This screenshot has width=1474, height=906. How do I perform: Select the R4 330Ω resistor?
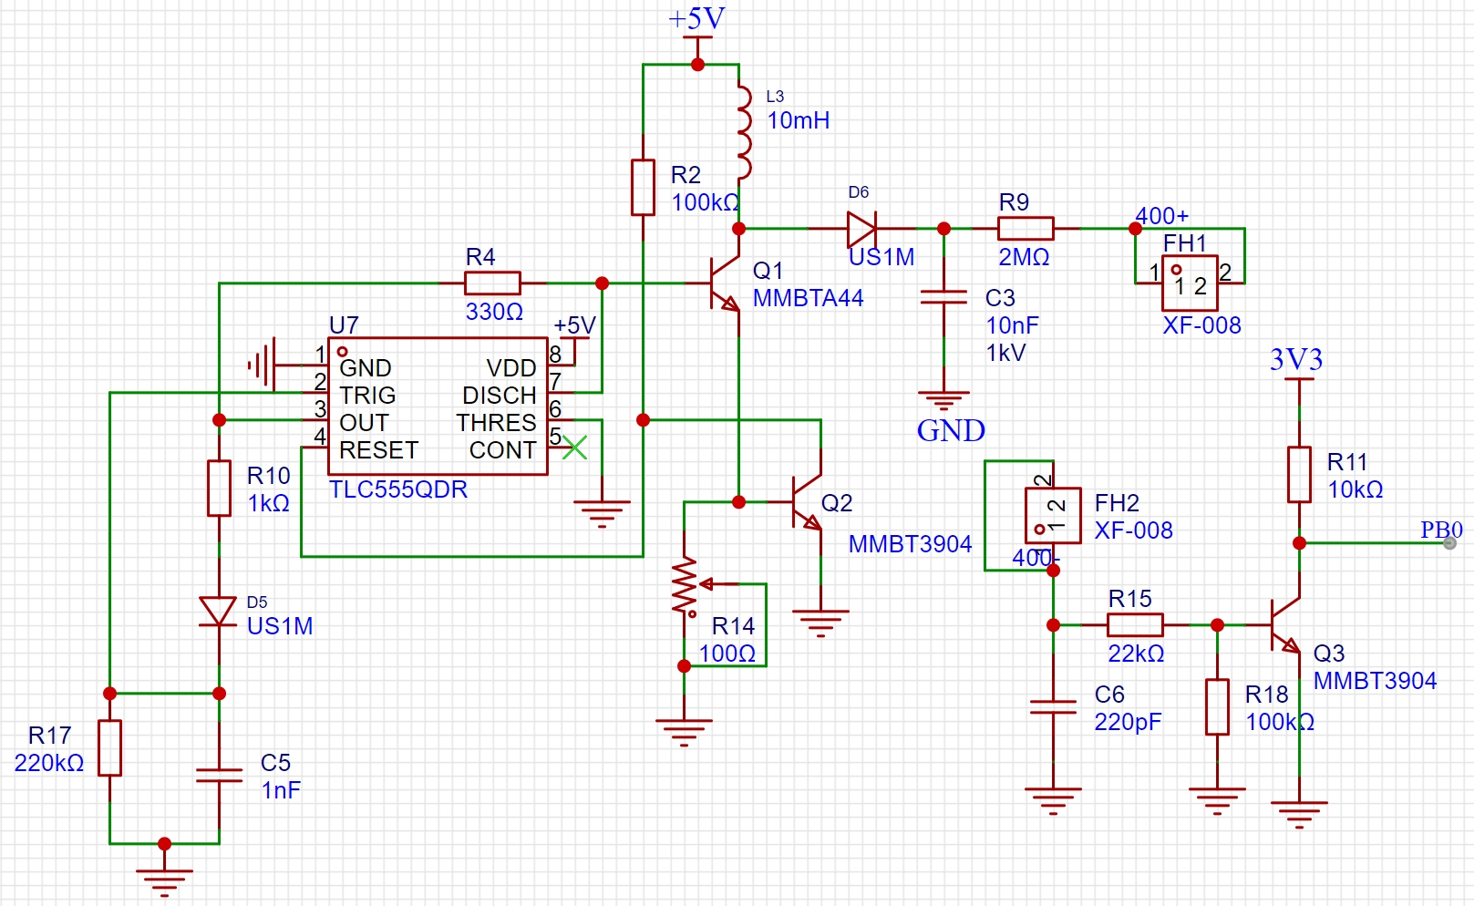[492, 283]
